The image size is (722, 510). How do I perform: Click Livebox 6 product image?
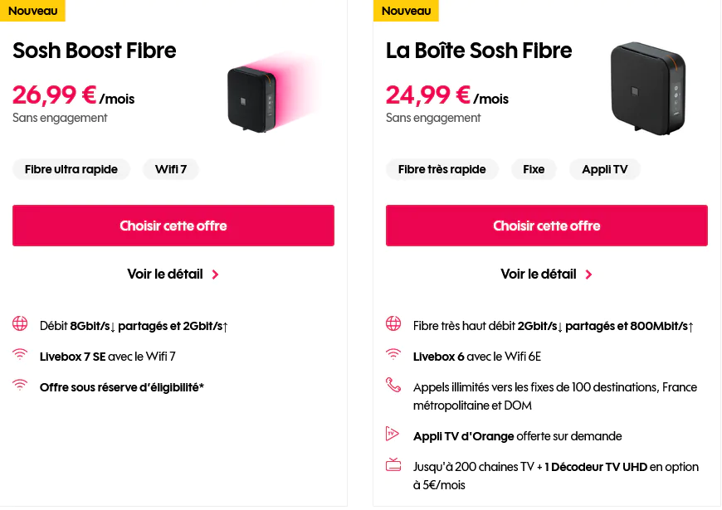[648, 90]
